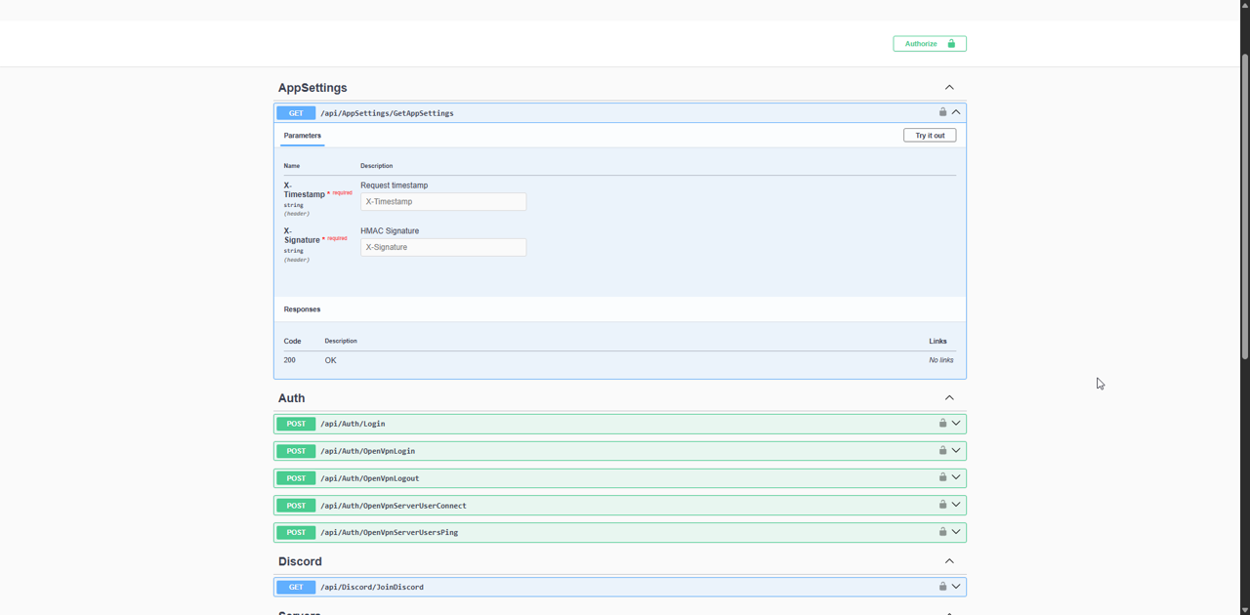The image size is (1250, 615).
Task: Collapse the Auth section chevron
Action: [949, 398]
